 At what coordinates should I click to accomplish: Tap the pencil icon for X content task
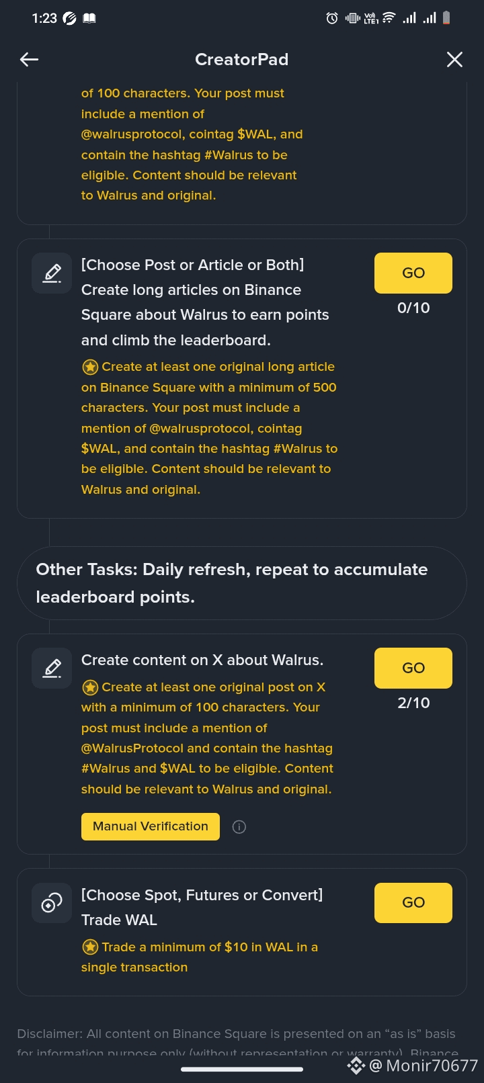(x=52, y=668)
